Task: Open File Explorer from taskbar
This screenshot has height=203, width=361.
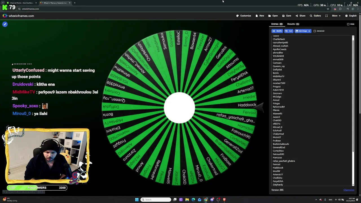Action: point(187,200)
